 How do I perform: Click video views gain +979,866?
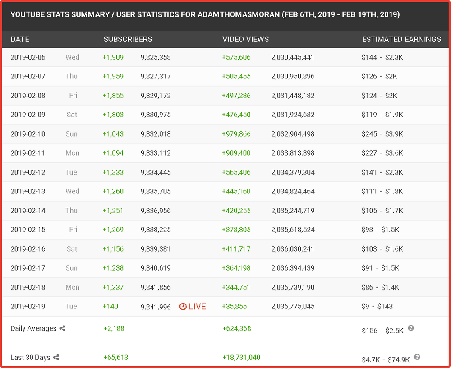tap(236, 134)
